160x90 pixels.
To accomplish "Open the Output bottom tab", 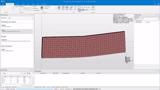I will [44, 87].
